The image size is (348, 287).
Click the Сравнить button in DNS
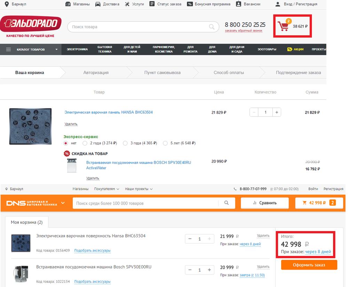pos(264,203)
